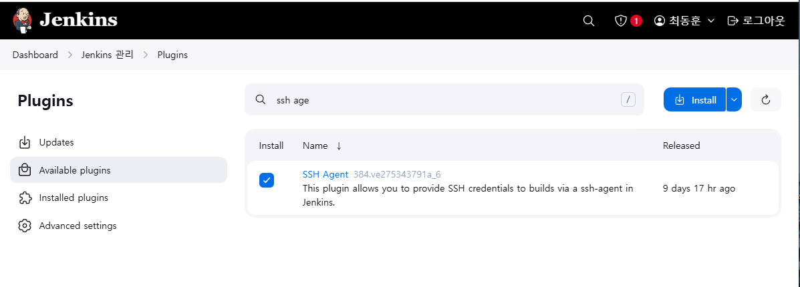Click the Jenkins butler logo icon
Image resolution: width=800 pixels, height=287 pixels.
[x=22, y=21]
